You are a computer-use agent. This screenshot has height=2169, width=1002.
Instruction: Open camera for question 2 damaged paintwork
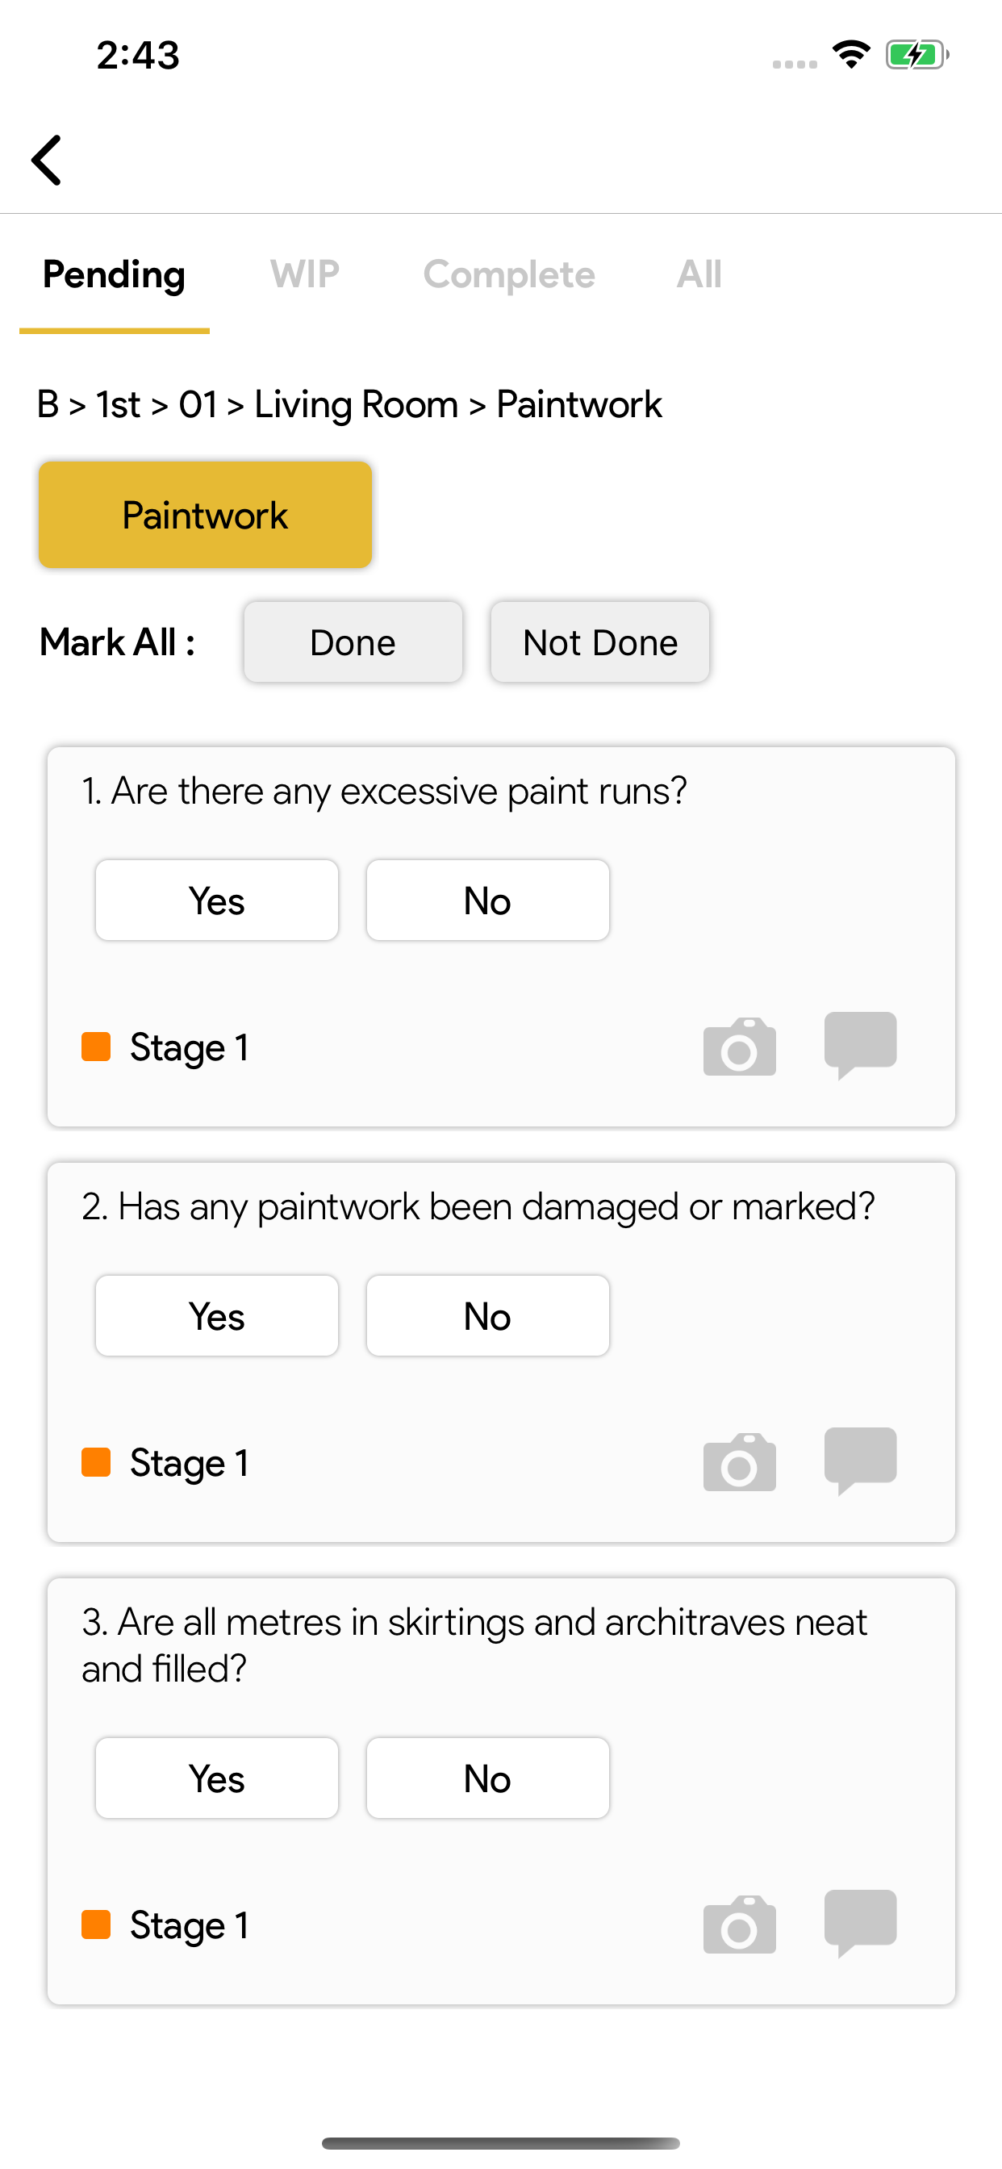[739, 1463]
